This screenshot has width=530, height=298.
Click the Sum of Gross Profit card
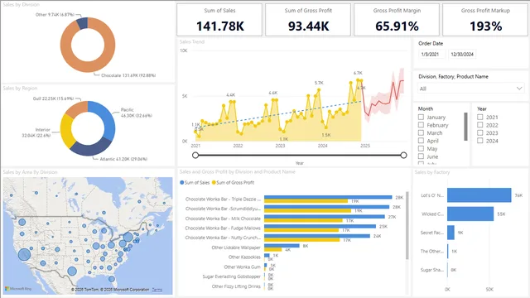(308, 20)
